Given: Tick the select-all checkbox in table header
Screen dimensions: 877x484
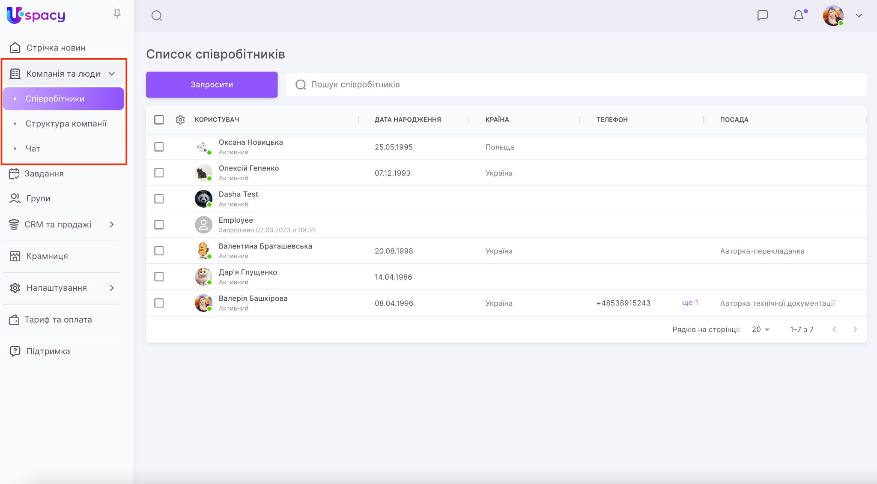Looking at the screenshot, I should 159,120.
